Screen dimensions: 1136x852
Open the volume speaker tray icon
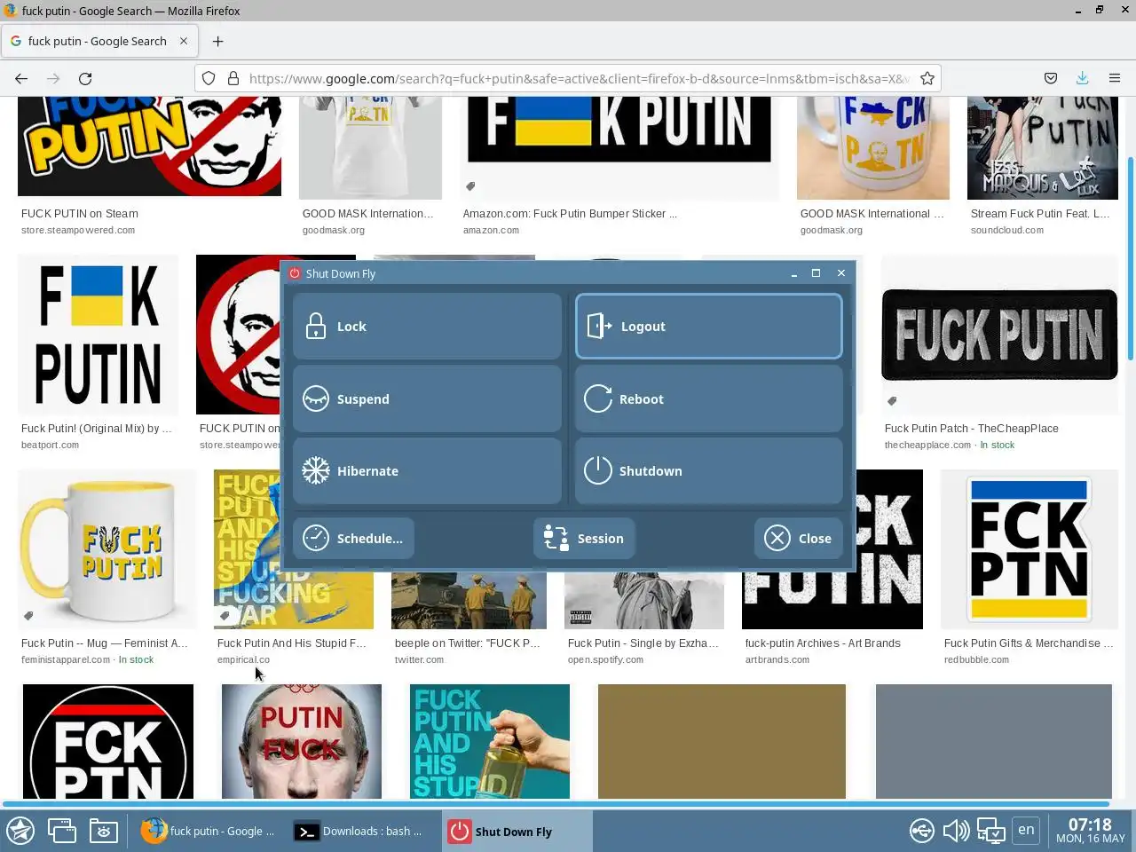coord(956,831)
